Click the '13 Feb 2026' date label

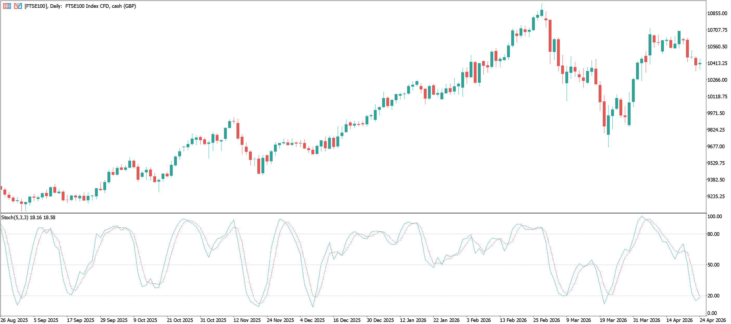coord(513,320)
